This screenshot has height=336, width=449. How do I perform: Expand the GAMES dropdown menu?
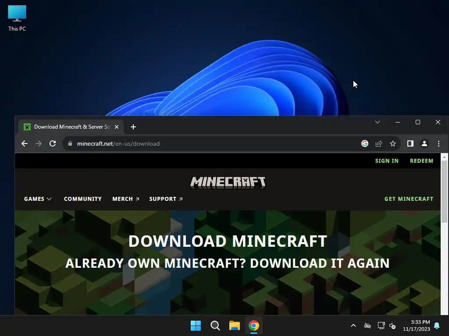(38, 199)
